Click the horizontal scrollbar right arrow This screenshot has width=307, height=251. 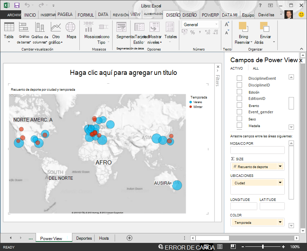(x=296, y=238)
